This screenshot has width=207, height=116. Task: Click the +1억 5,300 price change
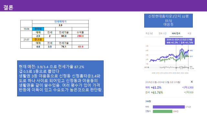click(x=188, y=87)
